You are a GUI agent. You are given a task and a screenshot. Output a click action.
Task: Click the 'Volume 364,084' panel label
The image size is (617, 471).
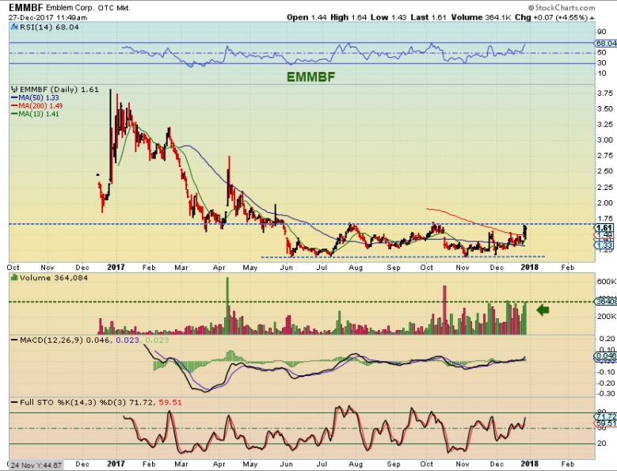click(54, 278)
